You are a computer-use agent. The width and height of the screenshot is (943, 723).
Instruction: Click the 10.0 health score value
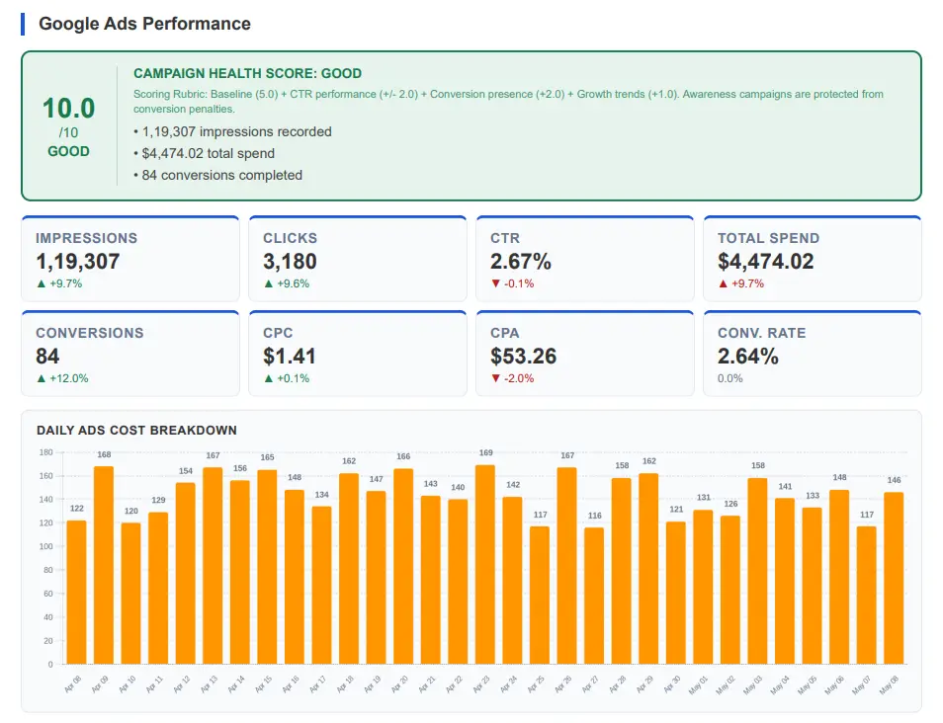click(68, 109)
